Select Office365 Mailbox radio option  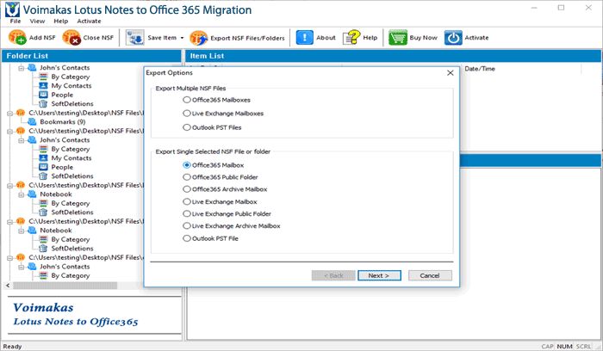187,165
